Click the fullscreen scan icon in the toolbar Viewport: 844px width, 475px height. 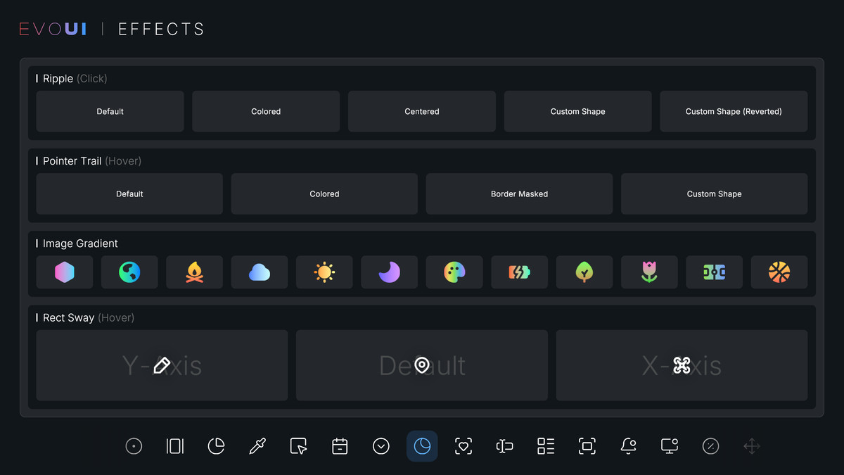coord(587,445)
